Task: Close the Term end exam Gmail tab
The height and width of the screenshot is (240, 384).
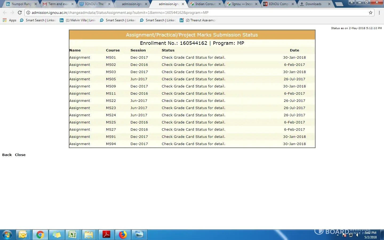Action: pos(72,4)
